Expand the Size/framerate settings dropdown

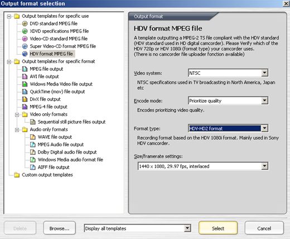click(264, 166)
